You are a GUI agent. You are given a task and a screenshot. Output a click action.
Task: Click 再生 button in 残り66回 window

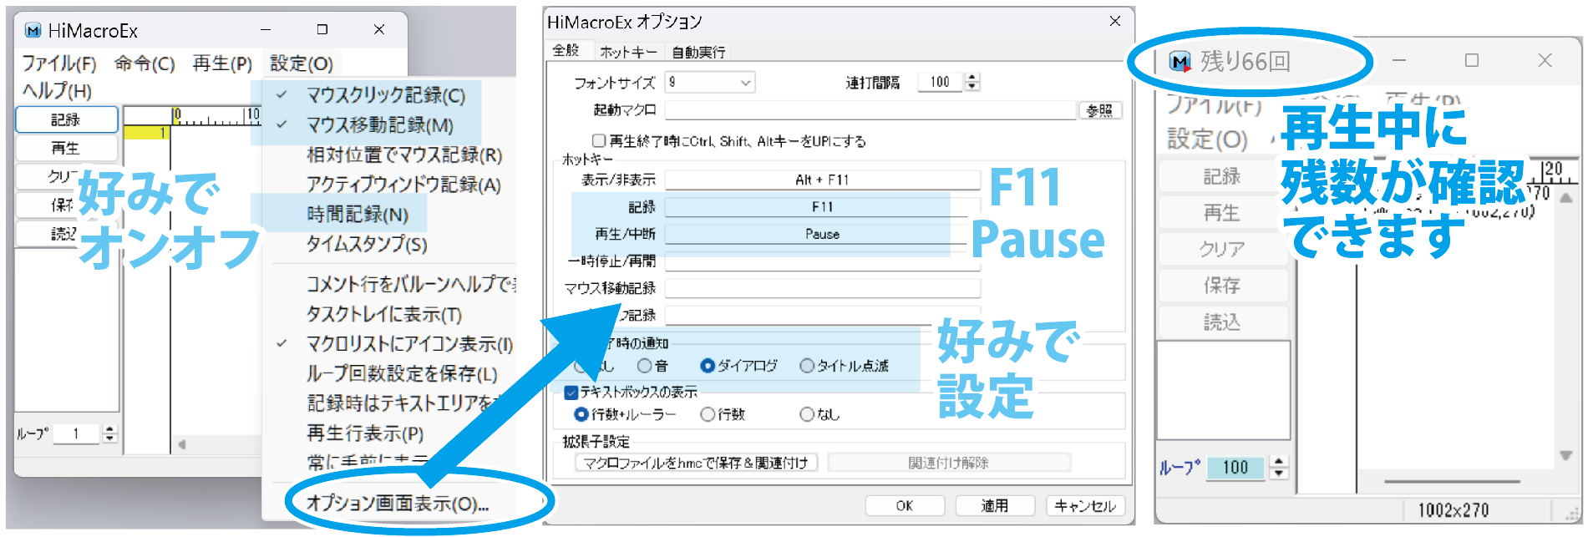1222,213
